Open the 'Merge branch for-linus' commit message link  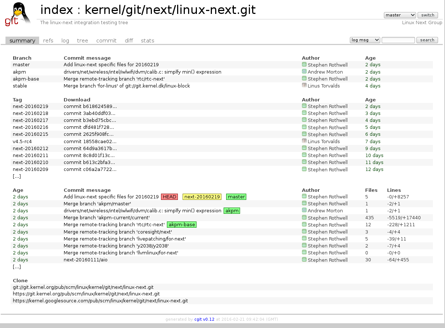[x=127, y=86]
